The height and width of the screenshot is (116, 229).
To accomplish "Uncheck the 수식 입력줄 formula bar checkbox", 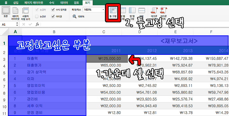I will click(53, 10).
